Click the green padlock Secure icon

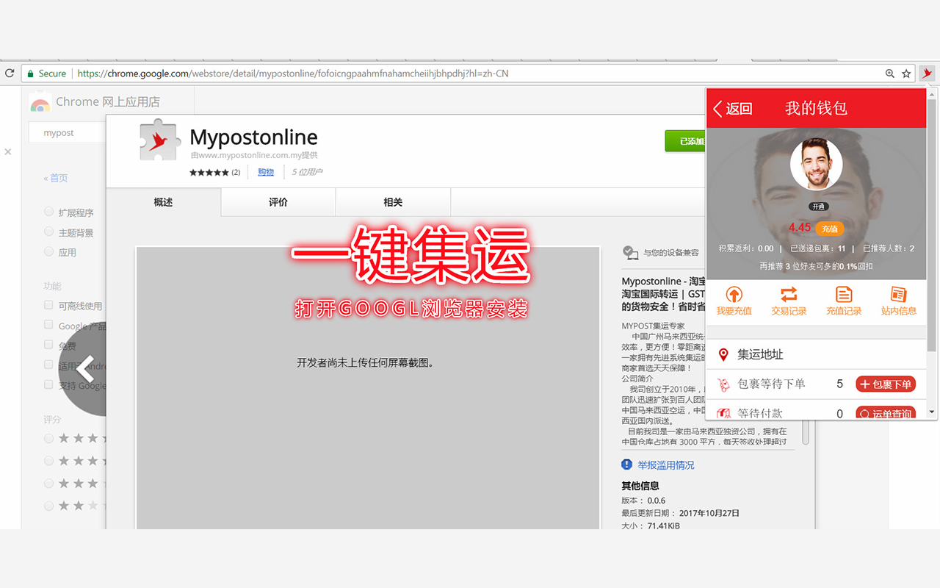click(x=30, y=73)
